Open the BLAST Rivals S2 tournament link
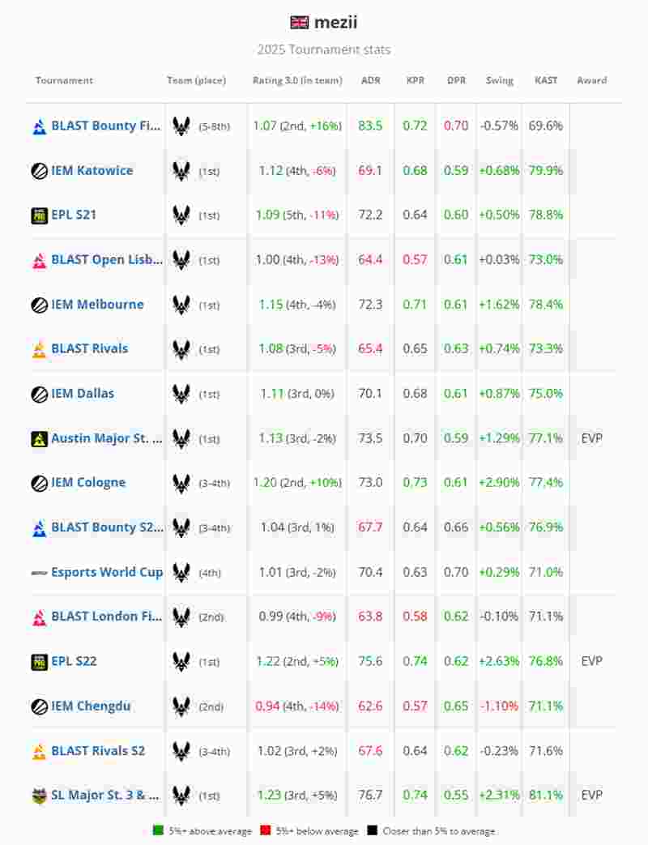Screen dimensions: 648x845 point(98,750)
